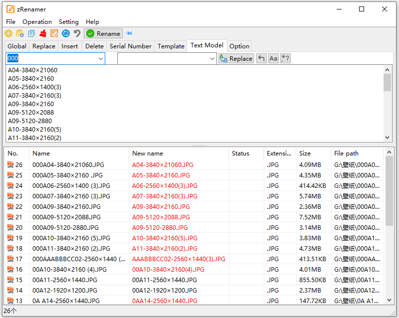Click the add folder icon
399x318 pixels.
(x=20, y=33)
